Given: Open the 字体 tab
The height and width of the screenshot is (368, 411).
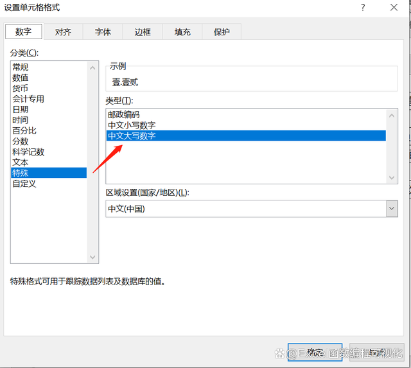Looking at the screenshot, I should 103,32.
